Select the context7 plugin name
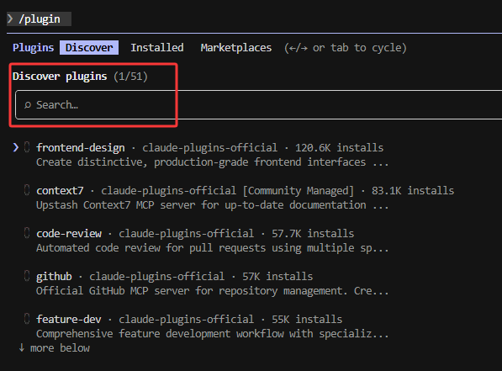The height and width of the screenshot is (371, 502). tap(60, 191)
